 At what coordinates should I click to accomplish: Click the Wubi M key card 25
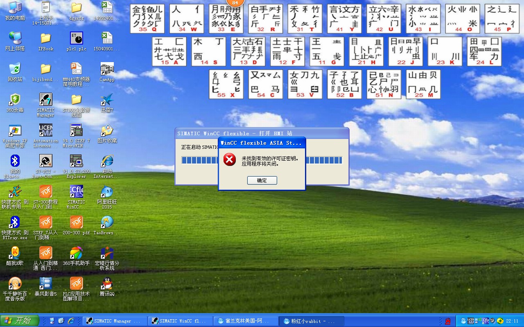[423, 84]
